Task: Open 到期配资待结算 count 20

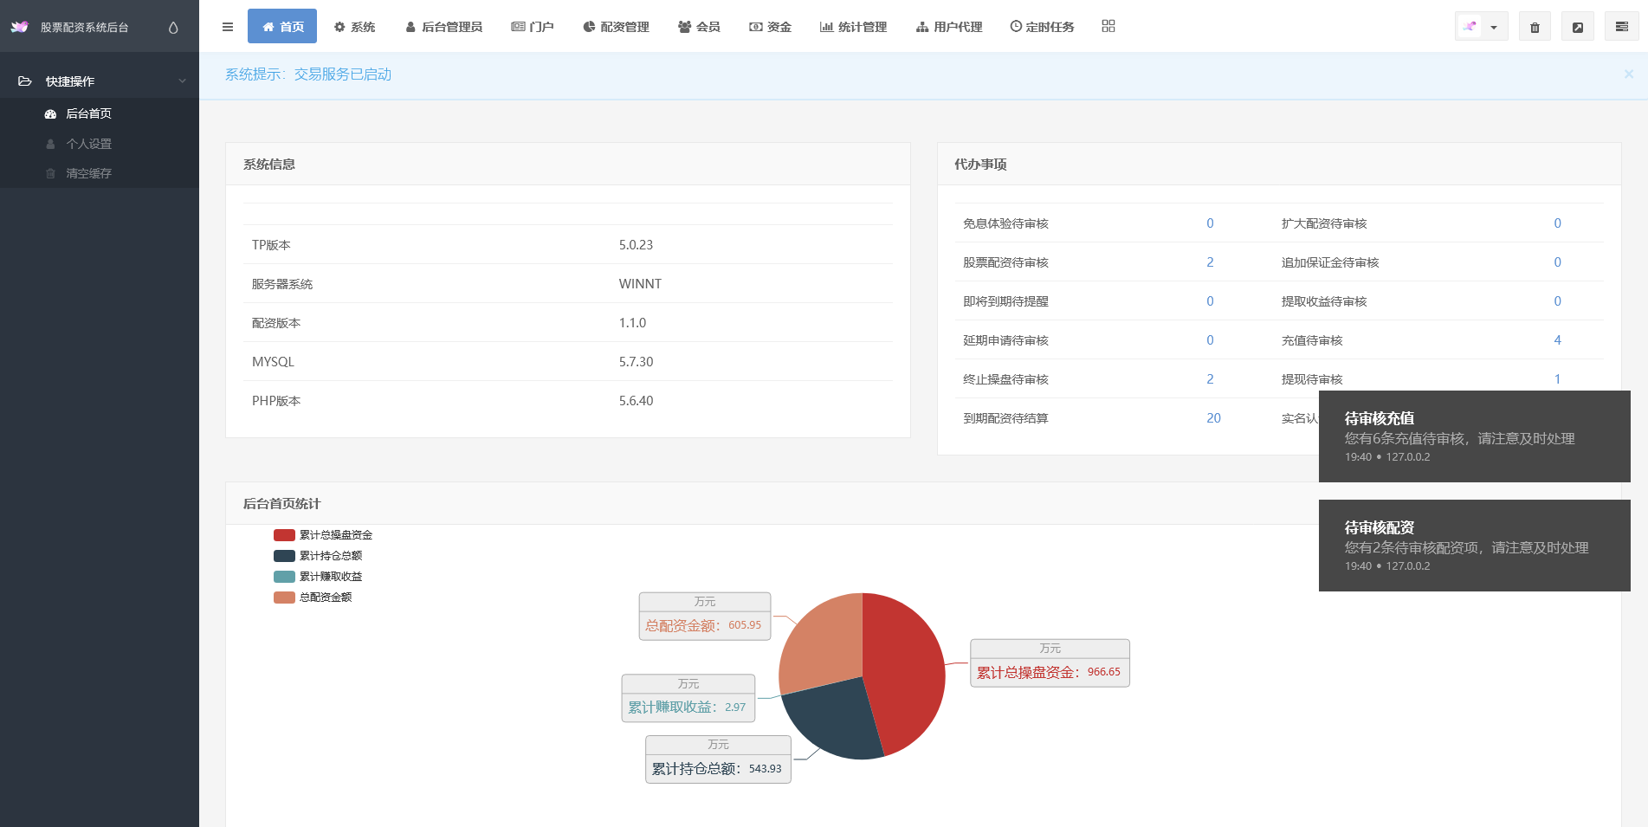Action: click(x=1213, y=418)
